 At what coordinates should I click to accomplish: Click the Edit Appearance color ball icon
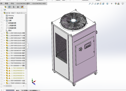[116, 4]
